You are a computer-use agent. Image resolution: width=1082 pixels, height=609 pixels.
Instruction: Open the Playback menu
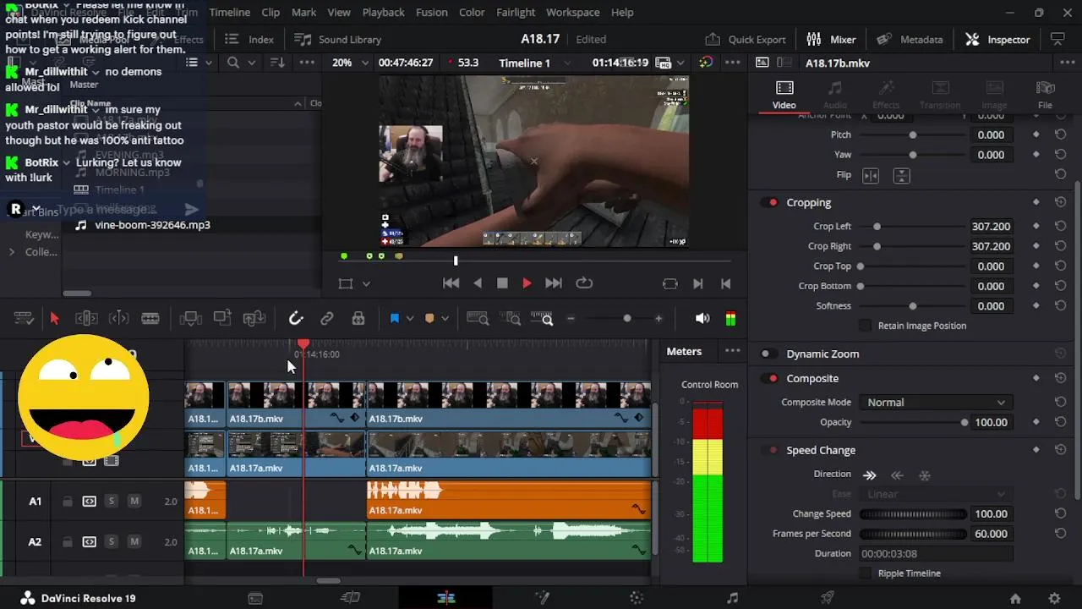(x=383, y=13)
